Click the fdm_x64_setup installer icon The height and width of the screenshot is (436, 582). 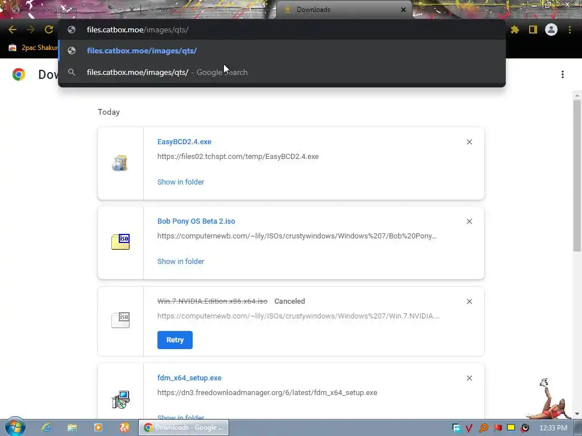coord(120,400)
